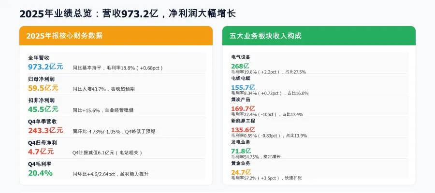Image resolution: width=435 pixels, height=193 pixels.
Task: Click the 归母净利润 59.5亿元 value
Action: 43,88
